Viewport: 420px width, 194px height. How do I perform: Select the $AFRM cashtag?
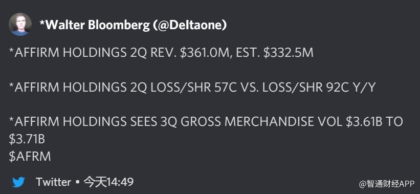pos(30,157)
